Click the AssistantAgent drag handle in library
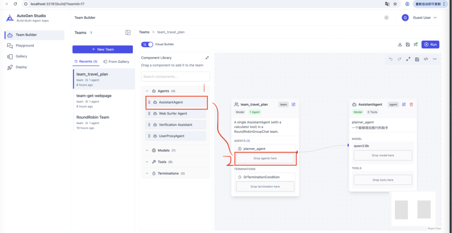This screenshot has width=452, height=233. pyautogui.click(x=149, y=102)
